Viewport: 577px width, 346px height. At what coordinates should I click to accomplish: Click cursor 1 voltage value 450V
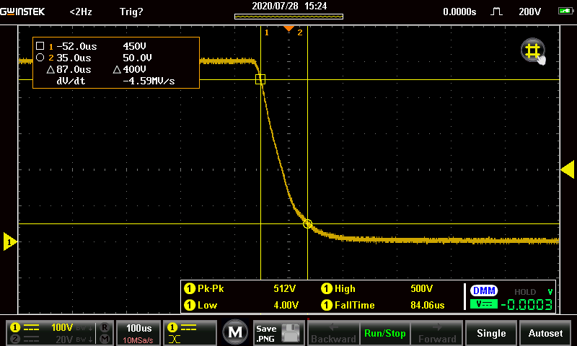tap(134, 46)
